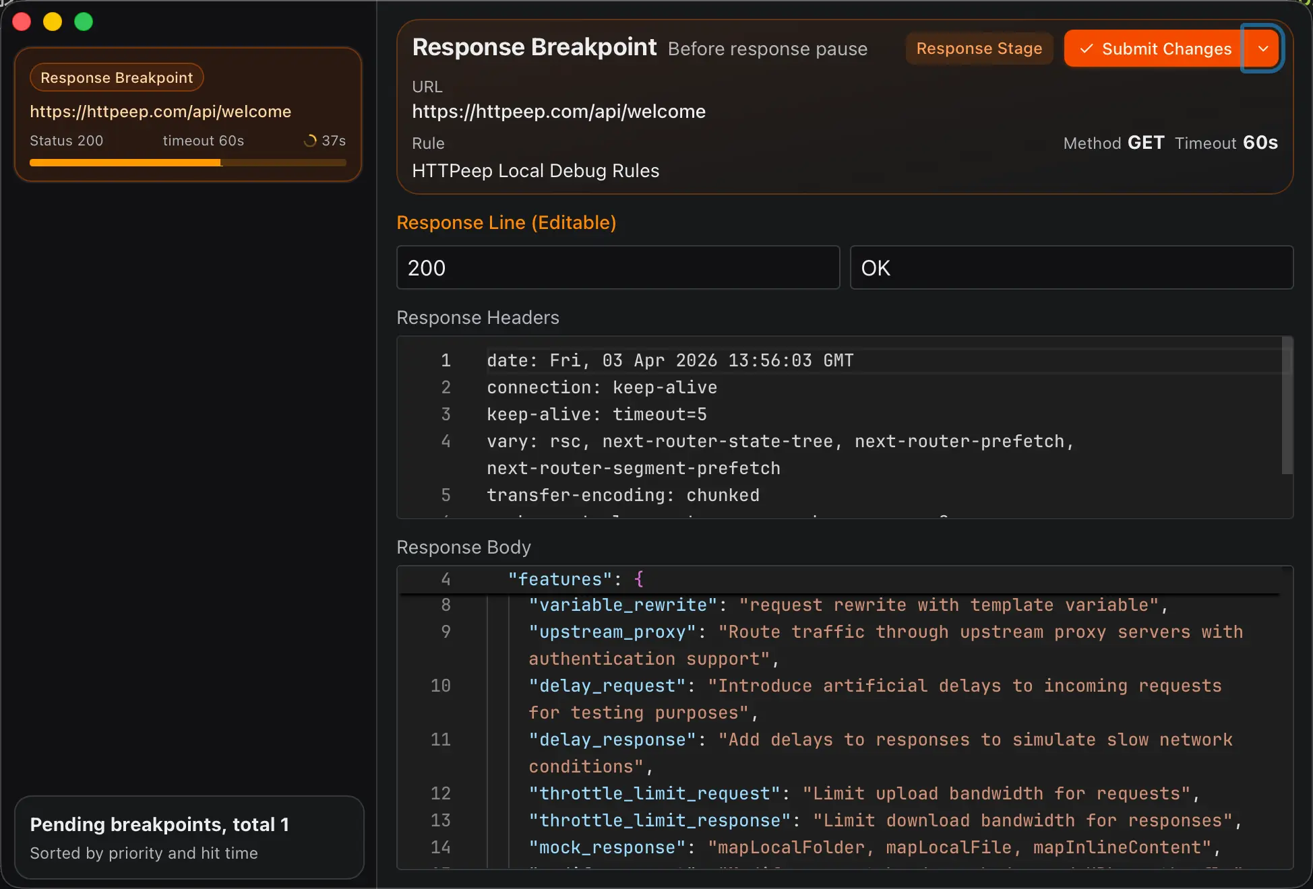Click the Response Headers label
1313x889 pixels.
(478, 317)
